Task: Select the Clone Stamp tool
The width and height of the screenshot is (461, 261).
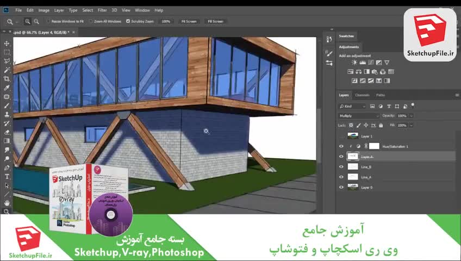Action: (x=7, y=114)
